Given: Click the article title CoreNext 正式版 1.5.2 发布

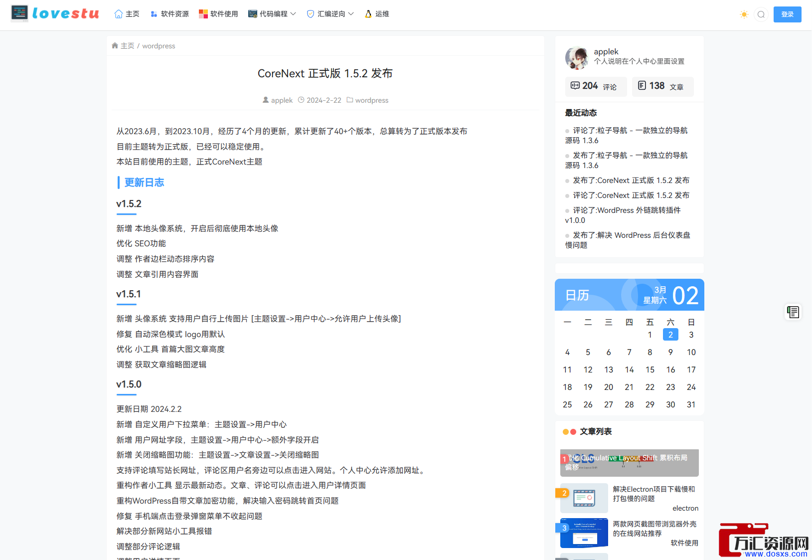Looking at the screenshot, I should point(325,73).
